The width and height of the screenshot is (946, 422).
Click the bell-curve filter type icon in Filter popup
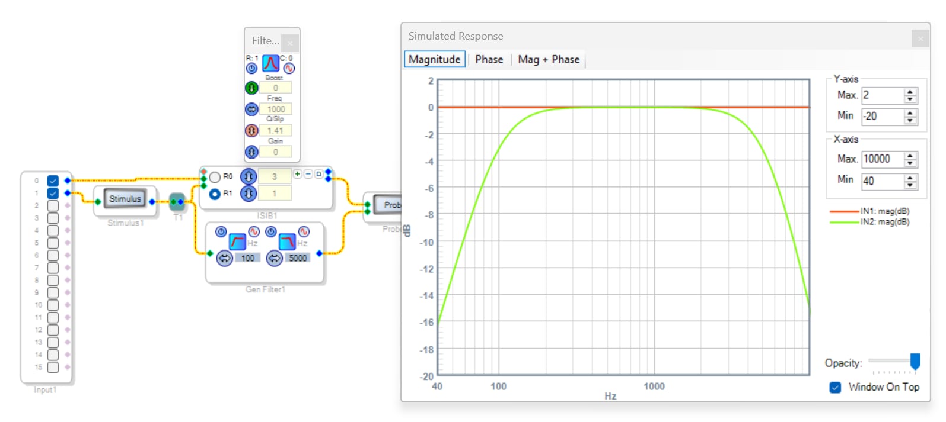(270, 63)
